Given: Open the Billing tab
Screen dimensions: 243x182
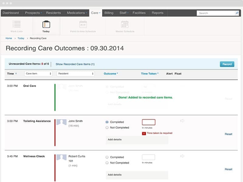Looking at the screenshot, I should tap(109, 13).
